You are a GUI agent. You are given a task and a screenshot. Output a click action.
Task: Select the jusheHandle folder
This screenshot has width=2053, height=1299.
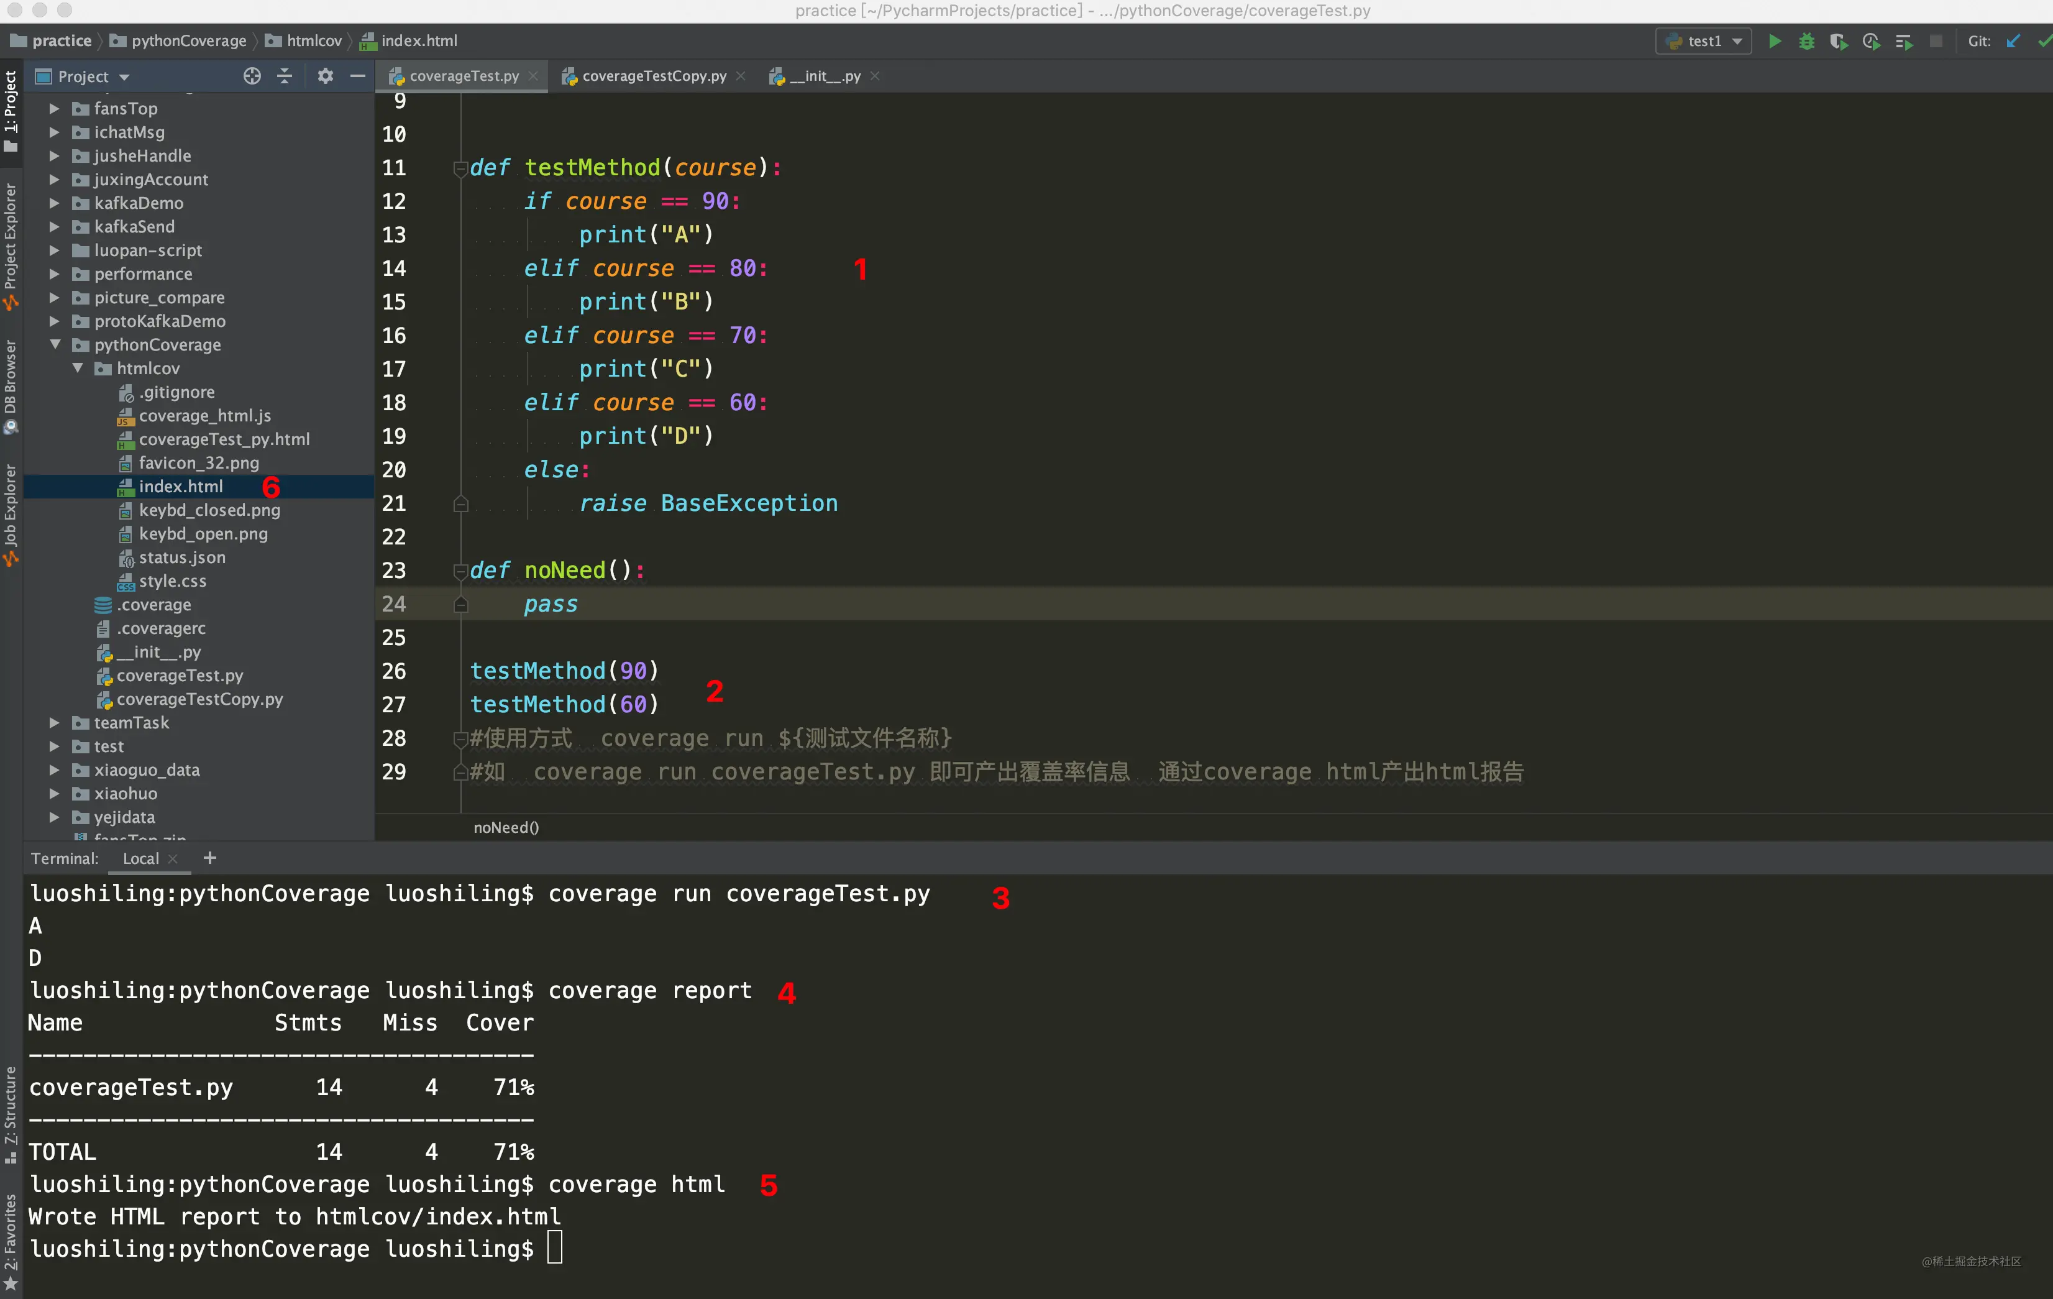[x=142, y=156]
